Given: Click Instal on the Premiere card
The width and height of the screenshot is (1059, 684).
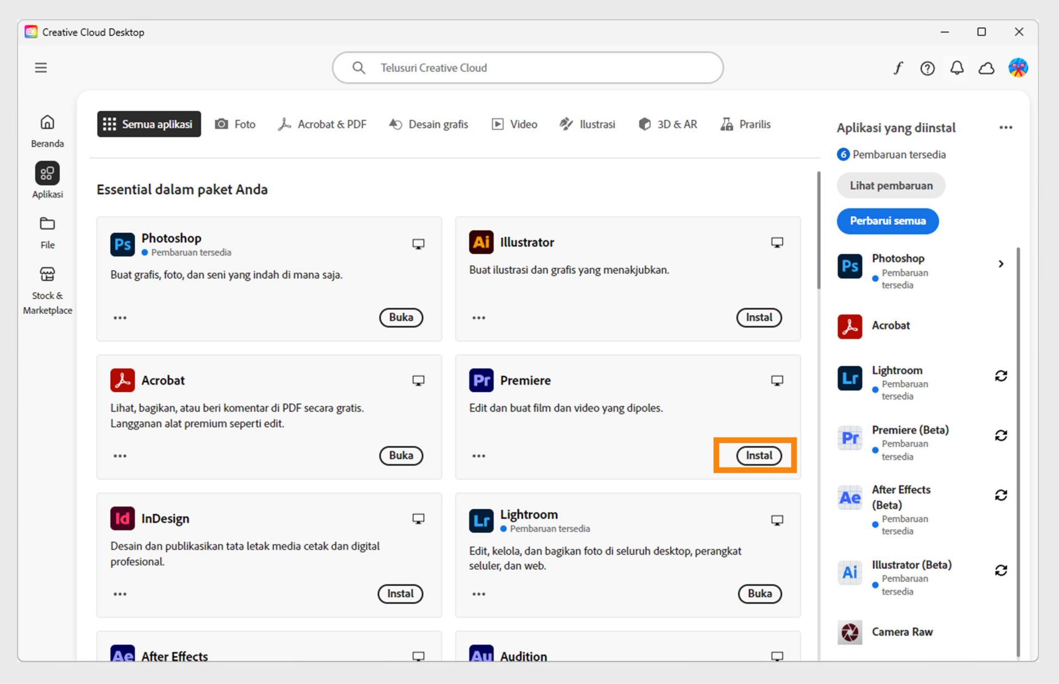Looking at the screenshot, I should pyautogui.click(x=759, y=455).
